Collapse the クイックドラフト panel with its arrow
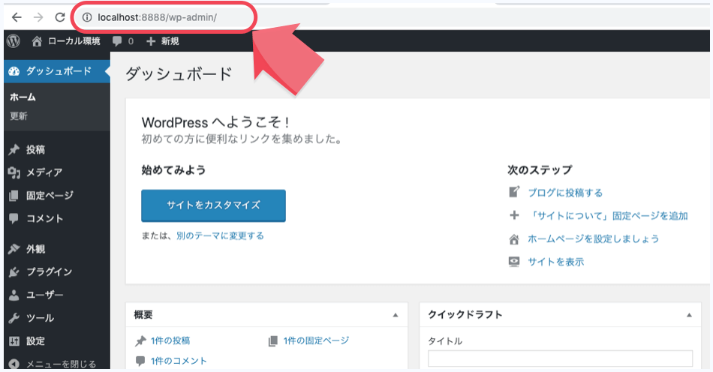Viewport: 713px width, 372px height. tap(689, 315)
